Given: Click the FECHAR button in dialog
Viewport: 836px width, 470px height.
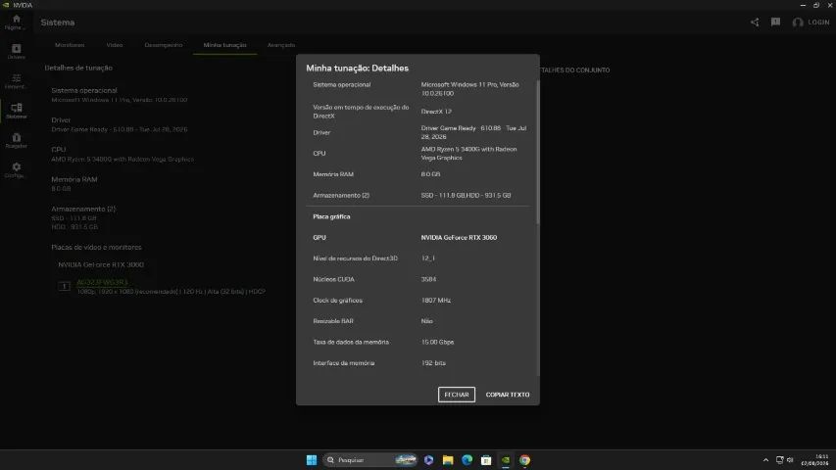Looking at the screenshot, I should (x=457, y=395).
